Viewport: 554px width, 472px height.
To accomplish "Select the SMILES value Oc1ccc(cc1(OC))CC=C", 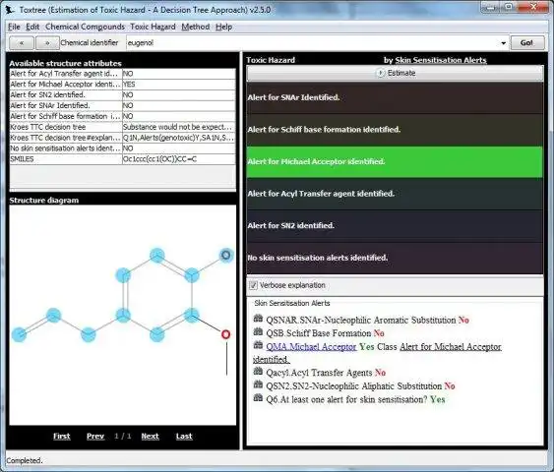I will click(x=178, y=159).
